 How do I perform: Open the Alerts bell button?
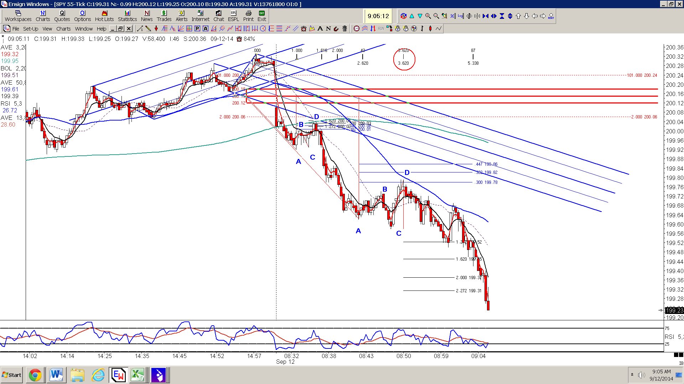click(x=181, y=16)
